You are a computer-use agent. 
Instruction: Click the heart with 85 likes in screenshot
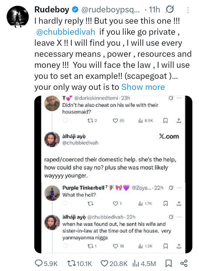[116, 120]
